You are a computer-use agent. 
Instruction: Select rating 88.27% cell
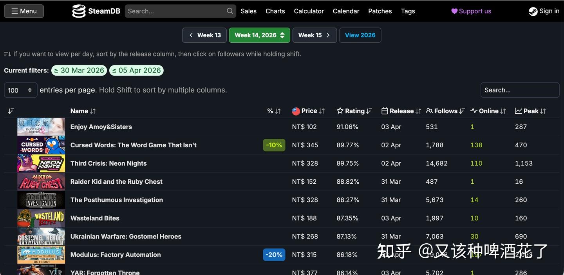[348, 200]
